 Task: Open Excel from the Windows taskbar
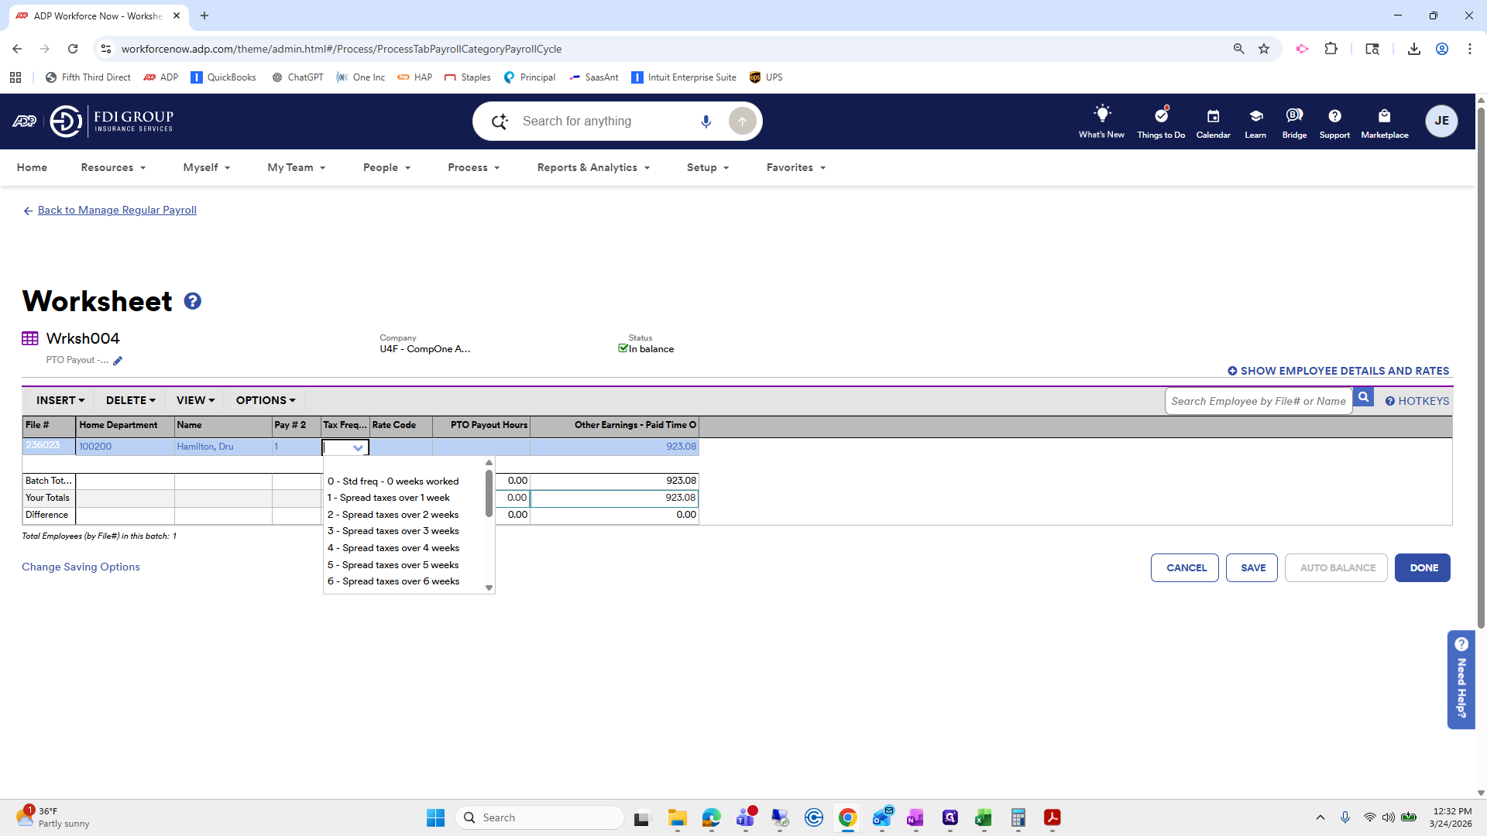tap(983, 817)
